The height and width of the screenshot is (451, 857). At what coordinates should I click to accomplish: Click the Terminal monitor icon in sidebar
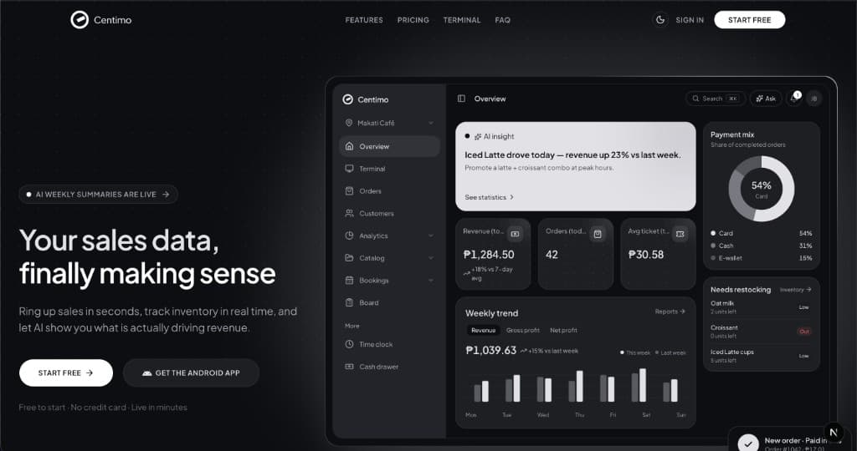coord(349,169)
